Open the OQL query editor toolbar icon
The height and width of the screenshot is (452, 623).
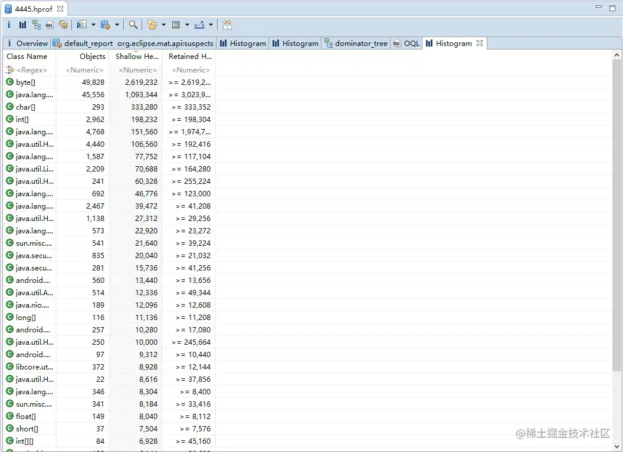pyautogui.click(x=50, y=25)
